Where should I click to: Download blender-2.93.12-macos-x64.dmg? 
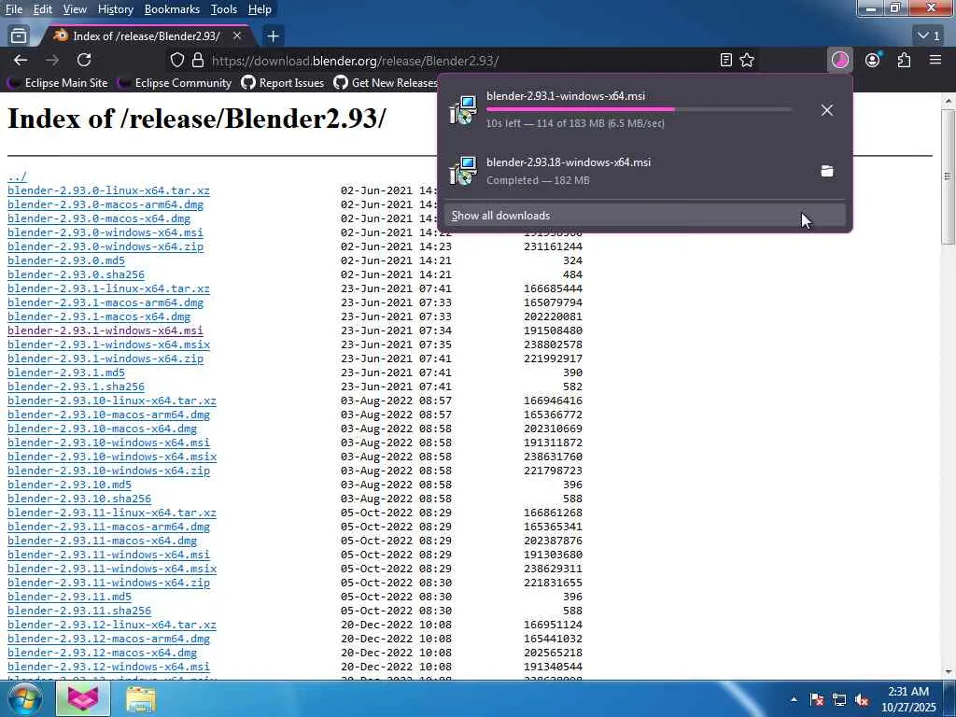tap(103, 653)
